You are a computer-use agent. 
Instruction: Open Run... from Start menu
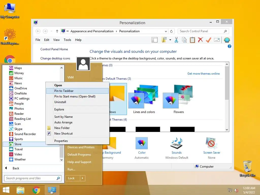click(71, 169)
